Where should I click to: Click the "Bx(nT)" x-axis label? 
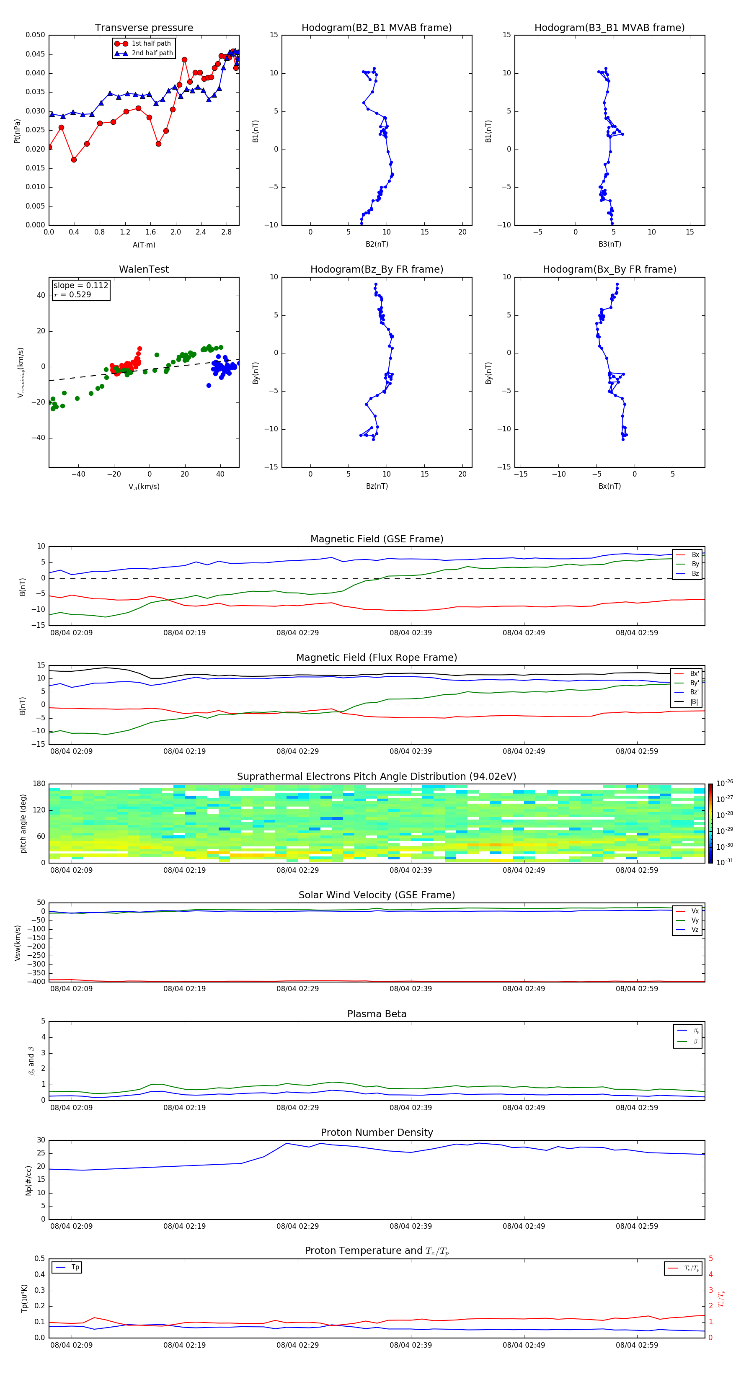pyautogui.click(x=609, y=486)
